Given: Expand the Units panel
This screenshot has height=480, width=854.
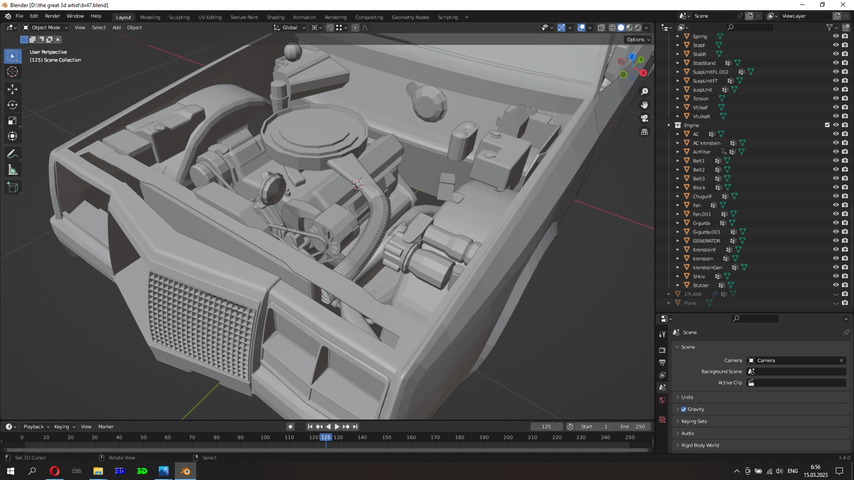Looking at the screenshot, I should 687,397.
